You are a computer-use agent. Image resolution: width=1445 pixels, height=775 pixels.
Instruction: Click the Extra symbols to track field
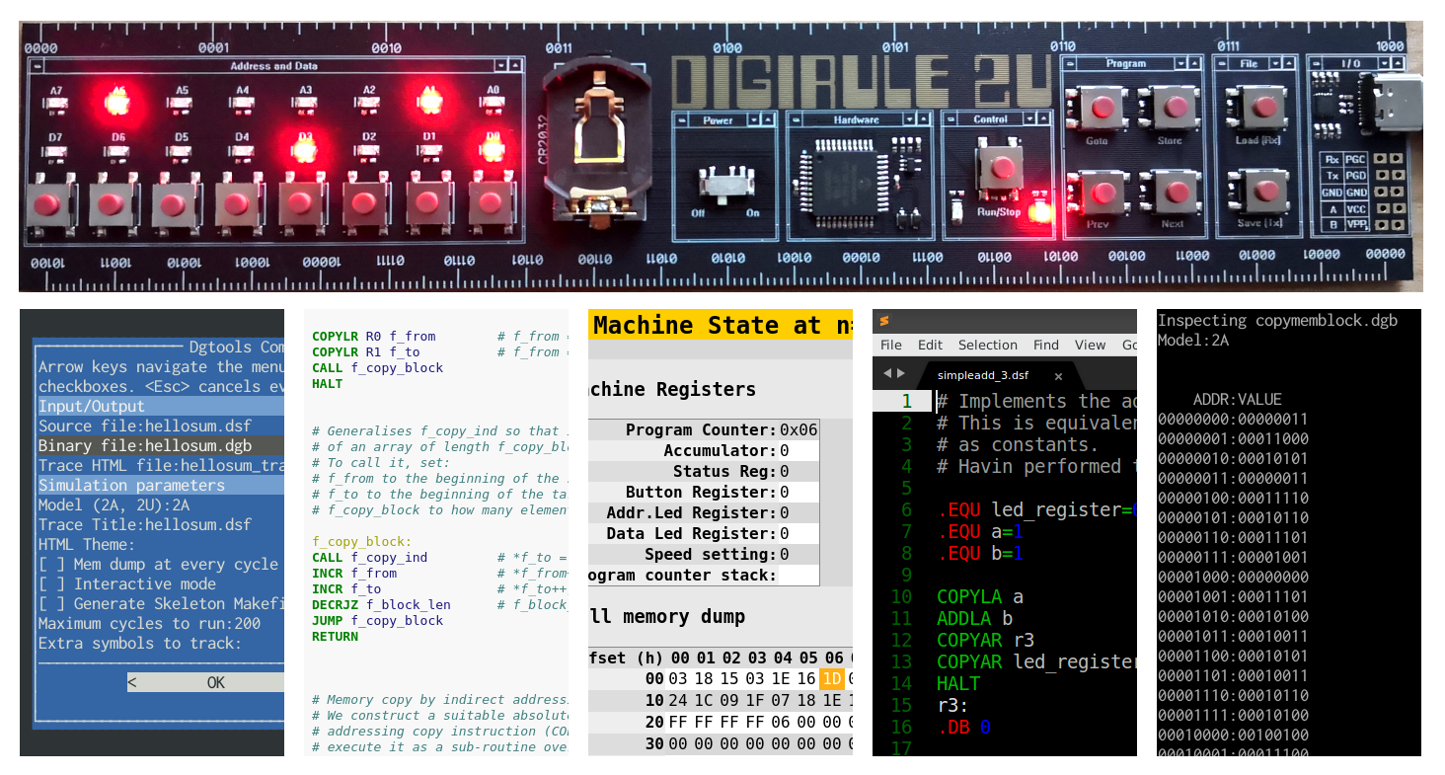pyautogui.click(x=161, y=644)
